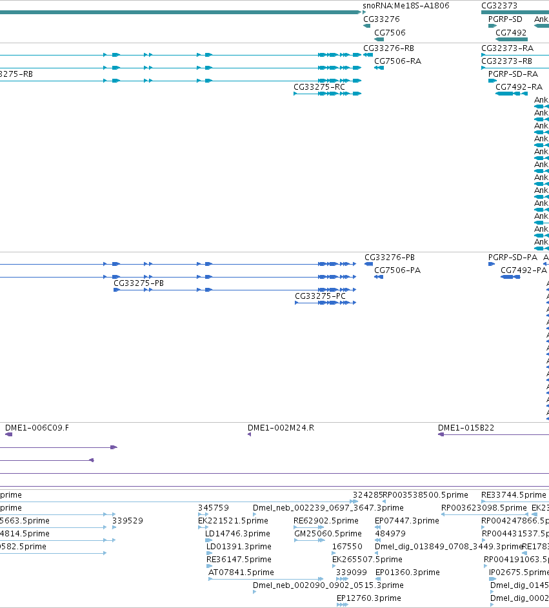
Task: Open the EP07447.3prime EST label
Action: point(407,520)
